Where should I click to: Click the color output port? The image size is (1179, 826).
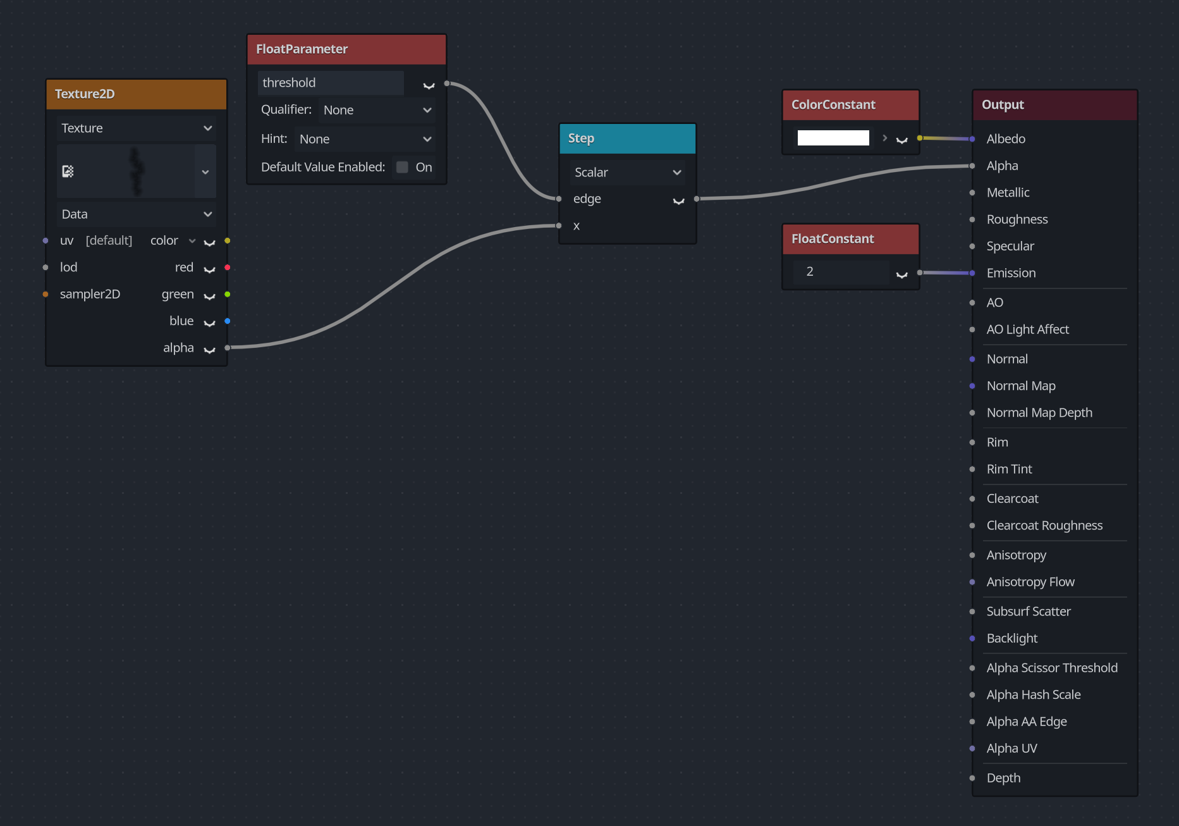227,240
